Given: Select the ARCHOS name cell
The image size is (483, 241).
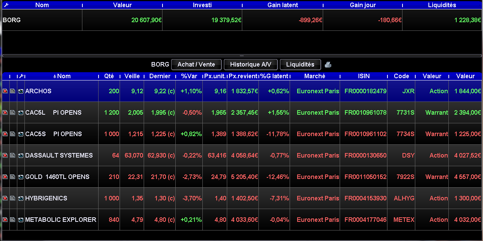Looking at the screenshot, I should 61,91.
